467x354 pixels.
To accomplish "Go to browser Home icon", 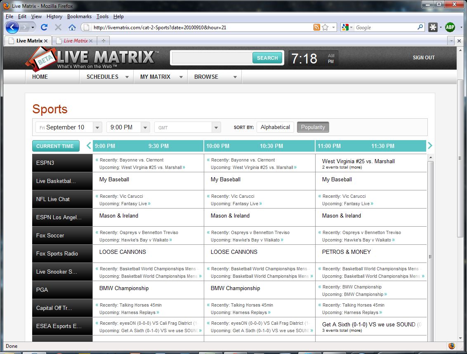I will coord(72,27).
